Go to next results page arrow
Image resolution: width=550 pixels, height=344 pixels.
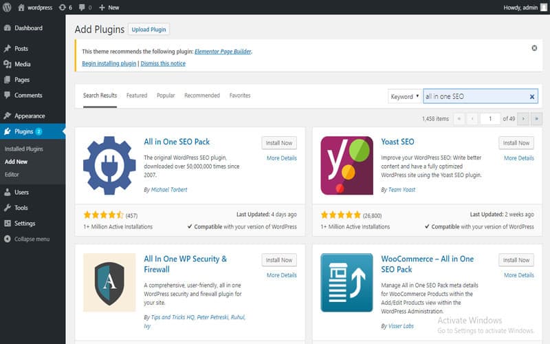(x=523, y=118)
